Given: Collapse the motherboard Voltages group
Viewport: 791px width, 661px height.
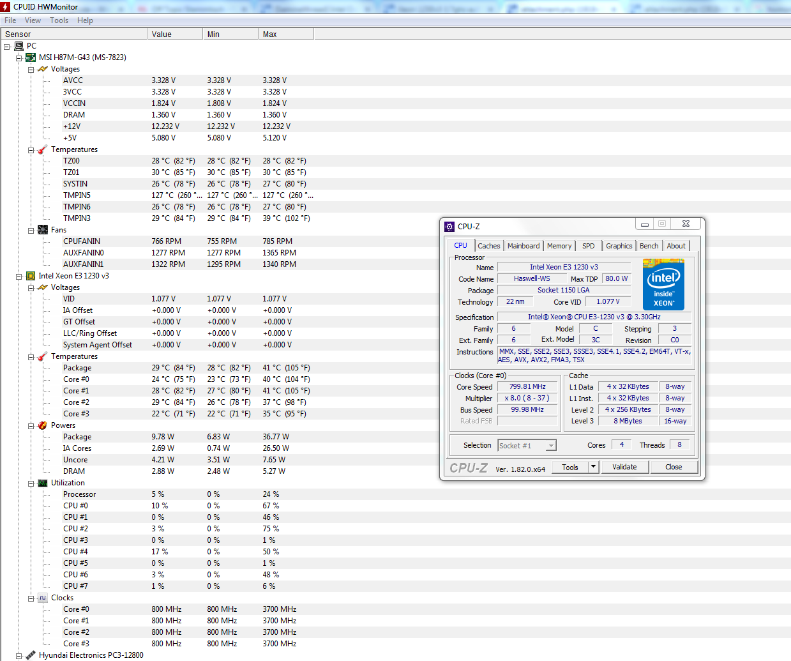Looking at the screenshot, I should pos(31,70).
